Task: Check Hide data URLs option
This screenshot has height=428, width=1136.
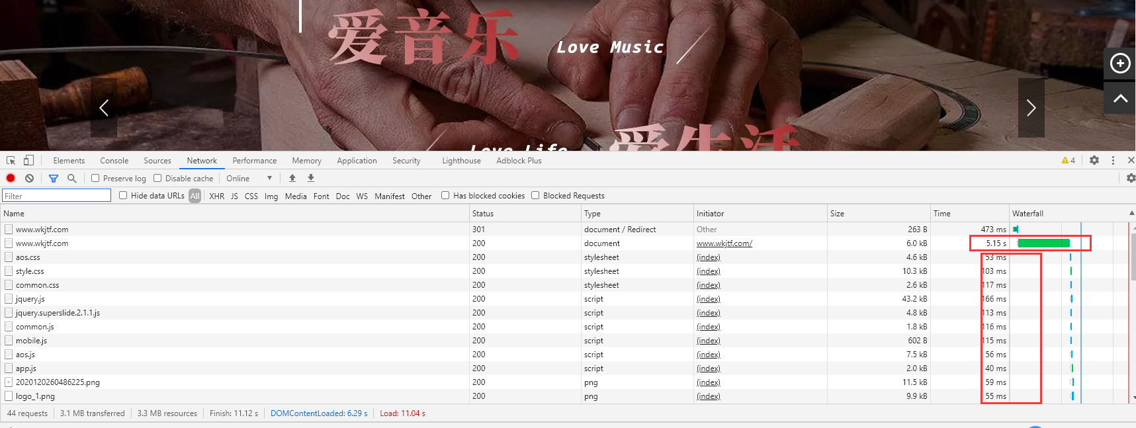Action: pos(123,195)
